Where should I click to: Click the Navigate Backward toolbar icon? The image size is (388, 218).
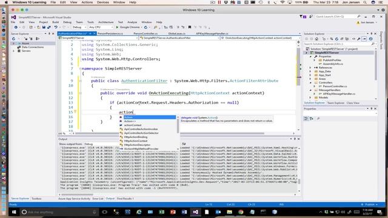16,27
